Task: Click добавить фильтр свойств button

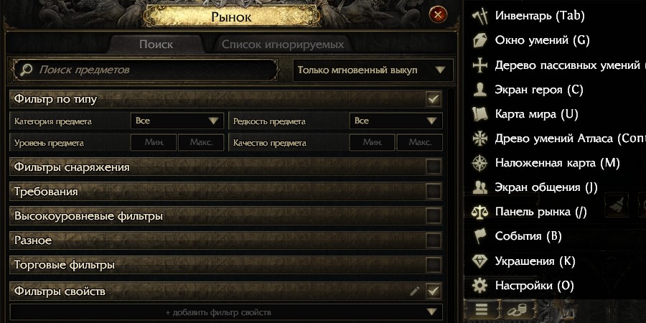Action: [x=219, y=312]
